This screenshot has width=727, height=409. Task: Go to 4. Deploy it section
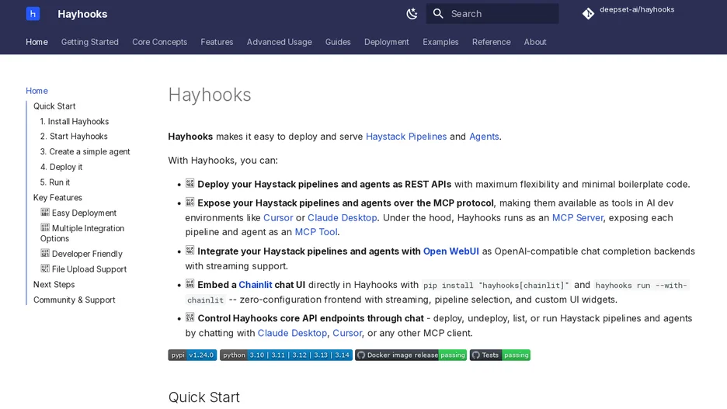coord(61,167)
